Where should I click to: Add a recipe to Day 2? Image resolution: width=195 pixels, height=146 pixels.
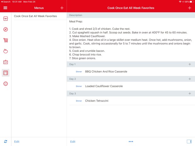[x=189, y=79]
